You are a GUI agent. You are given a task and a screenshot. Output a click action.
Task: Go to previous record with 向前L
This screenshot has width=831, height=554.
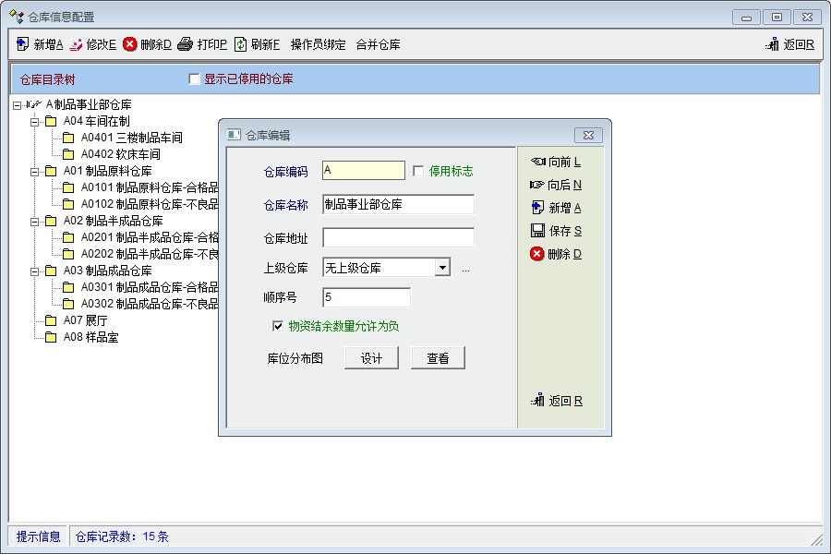click(x=537, y=162)
